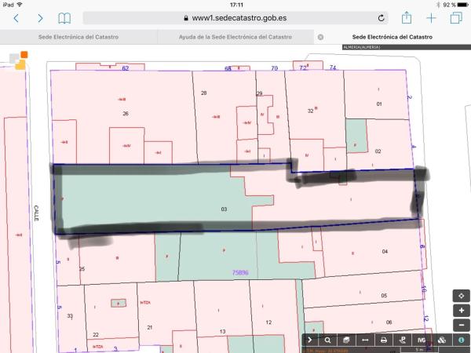Image resolution: width=471 pixels, height=353 pixels.
Task: Print the cadastral map
Action: coord(384,340)
